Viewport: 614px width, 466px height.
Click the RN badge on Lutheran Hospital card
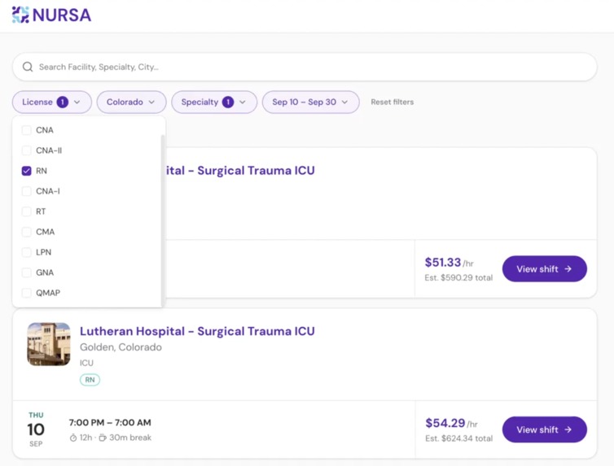pos(90,380)
